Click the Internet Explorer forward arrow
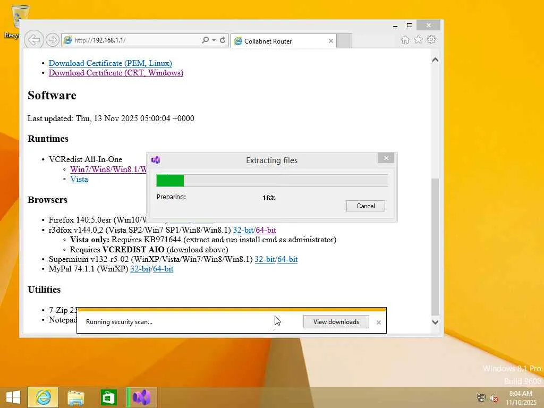544x408 pixels. (53, 40)
